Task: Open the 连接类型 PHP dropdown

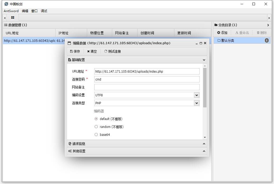Action: (197, 103)
